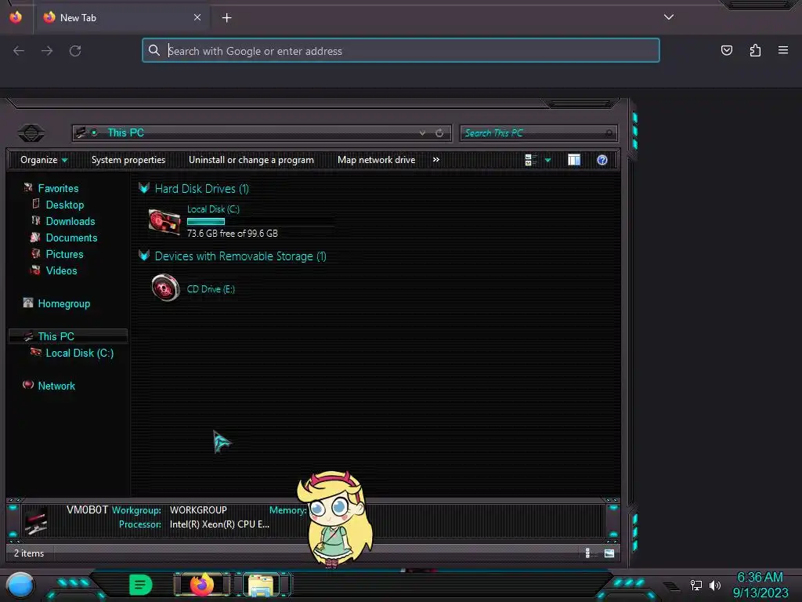802x602 pixels.
Task: Open the taskbar clock and date
Action: click(x=760, y=585)
